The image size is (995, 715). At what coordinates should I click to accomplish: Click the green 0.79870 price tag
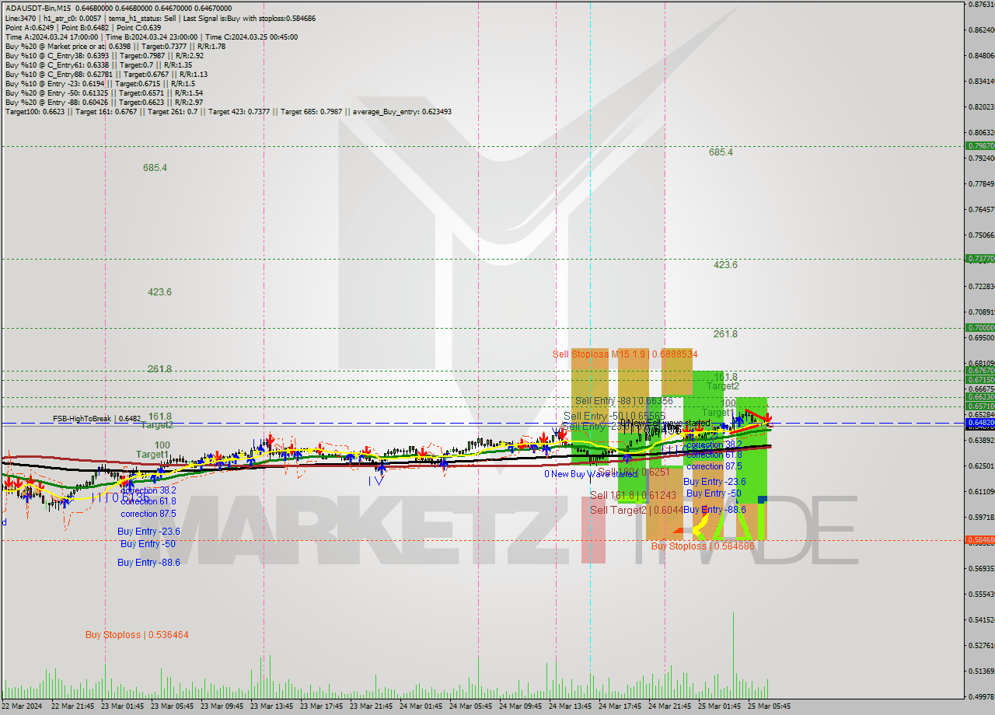pyautogui.click(x=979, y=145)
